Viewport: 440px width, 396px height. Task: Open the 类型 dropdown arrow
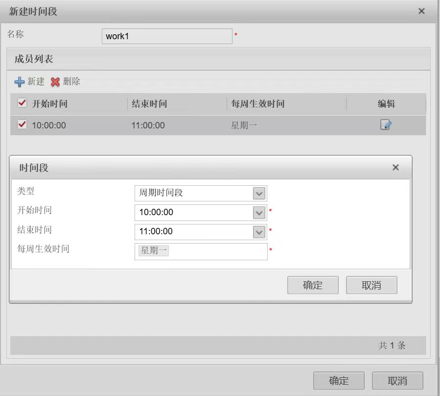259,194
